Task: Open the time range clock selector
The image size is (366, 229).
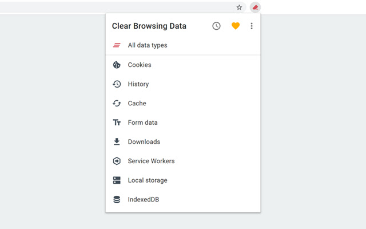Action: [216, 26]
